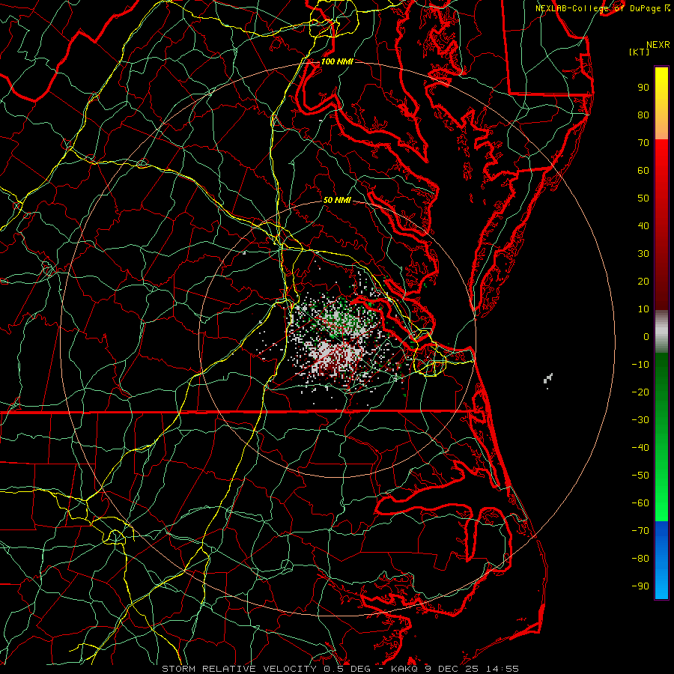Click the 90 value on the color scale
This screenshot has height=674, width=674.
pos(643,88)
